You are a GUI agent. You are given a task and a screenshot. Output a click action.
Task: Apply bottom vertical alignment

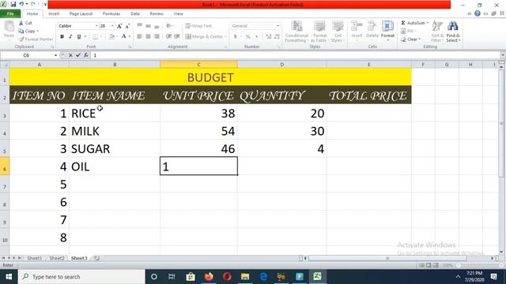tap(157, 26)
